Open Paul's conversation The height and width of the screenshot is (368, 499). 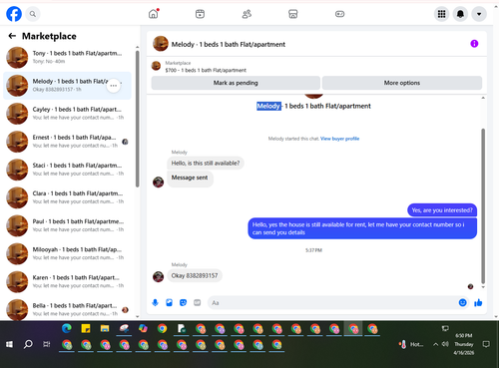click(67, 225)
